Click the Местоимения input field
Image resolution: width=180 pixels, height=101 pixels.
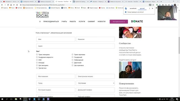[56, 76]
